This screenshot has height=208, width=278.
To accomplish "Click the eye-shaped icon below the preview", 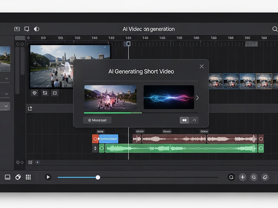I will (x=34, y=93).
